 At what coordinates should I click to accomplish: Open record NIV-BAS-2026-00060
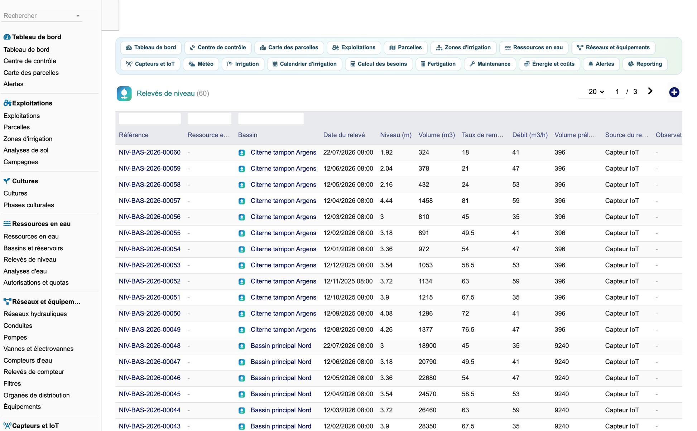click(150, 152)
